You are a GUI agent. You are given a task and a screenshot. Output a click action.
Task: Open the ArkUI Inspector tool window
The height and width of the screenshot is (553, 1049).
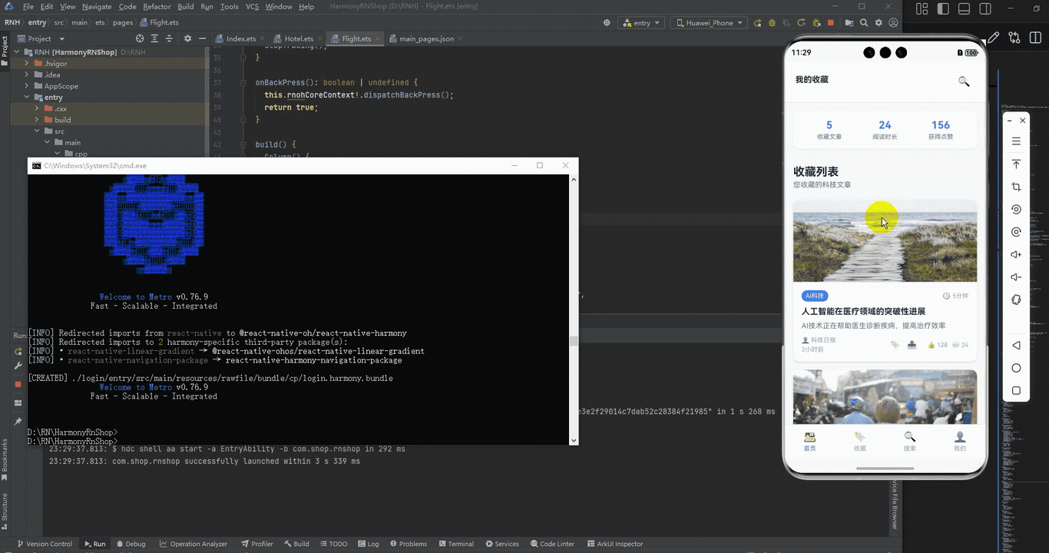[615, 544]
